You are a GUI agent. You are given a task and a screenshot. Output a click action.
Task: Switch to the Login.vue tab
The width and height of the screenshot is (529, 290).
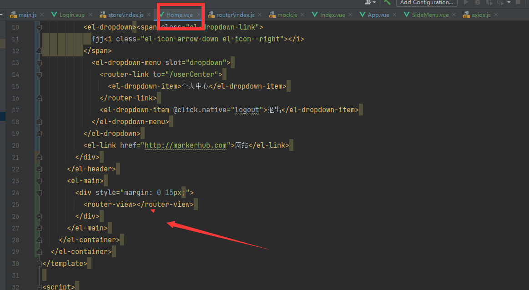pyautogui.click(x=72, y=15)
